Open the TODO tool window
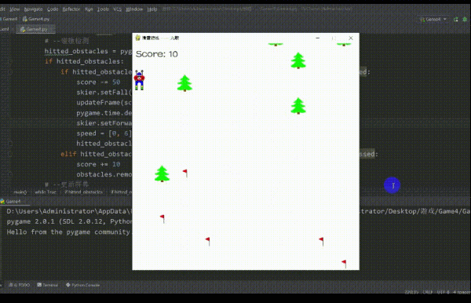The height and width of the screenshot is (303, 471). point(19,285)
